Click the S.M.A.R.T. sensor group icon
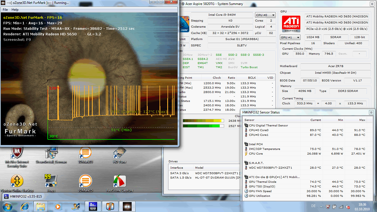 coord(246,163)
